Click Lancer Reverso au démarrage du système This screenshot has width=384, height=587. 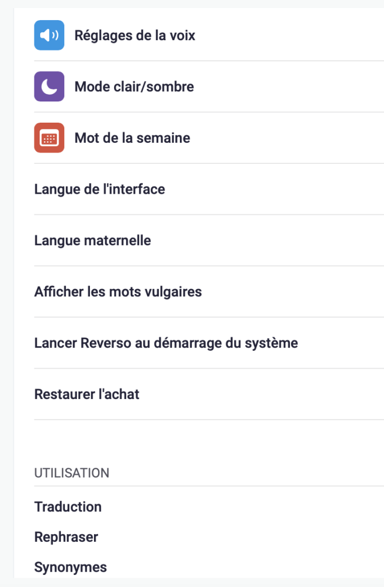tap(166, 343)
